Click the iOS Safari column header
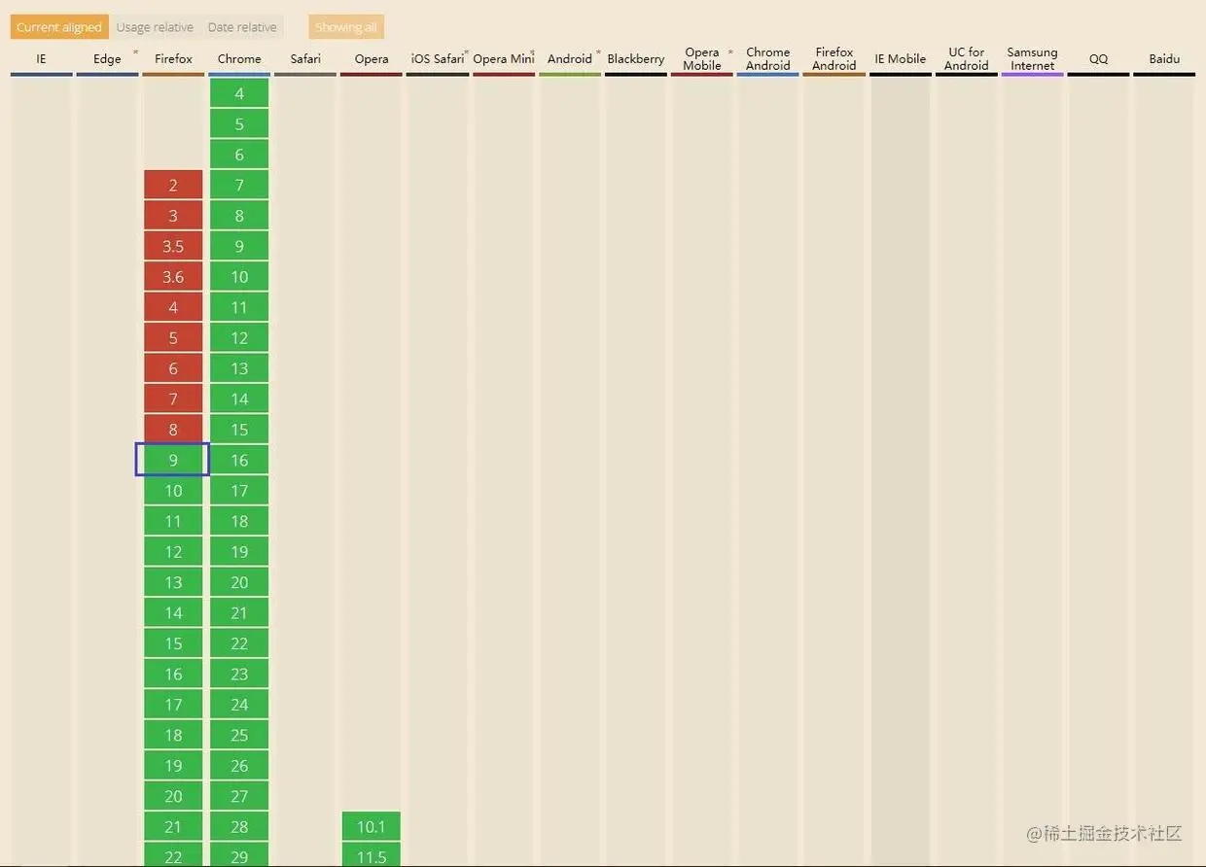Screen dimensions: 1206x867 tap(438, 59)
